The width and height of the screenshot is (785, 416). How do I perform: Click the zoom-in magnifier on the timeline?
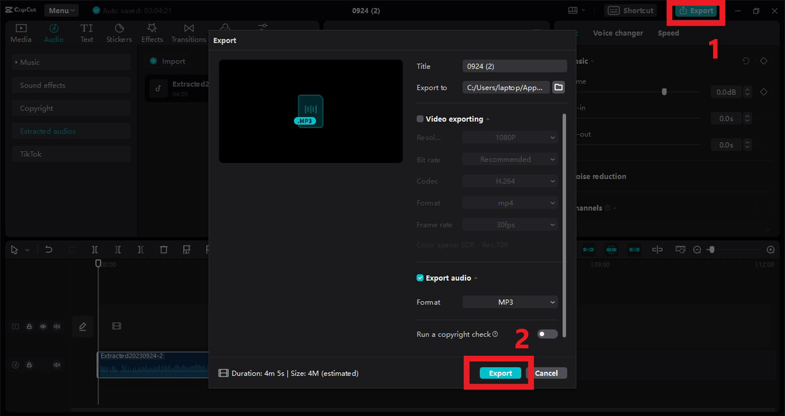pos(771,250)
